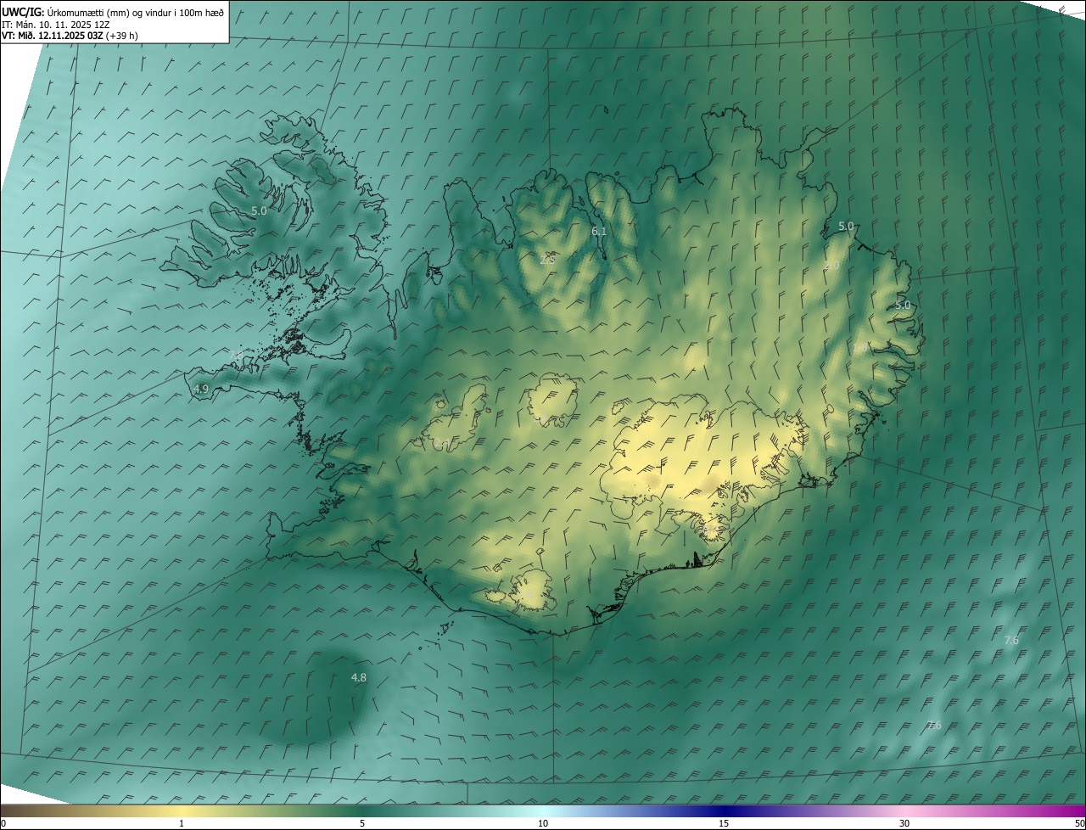Click the dark blue section of the colorbar
This screenshot has height=830, width=1086.
click(x=725, y=810)
